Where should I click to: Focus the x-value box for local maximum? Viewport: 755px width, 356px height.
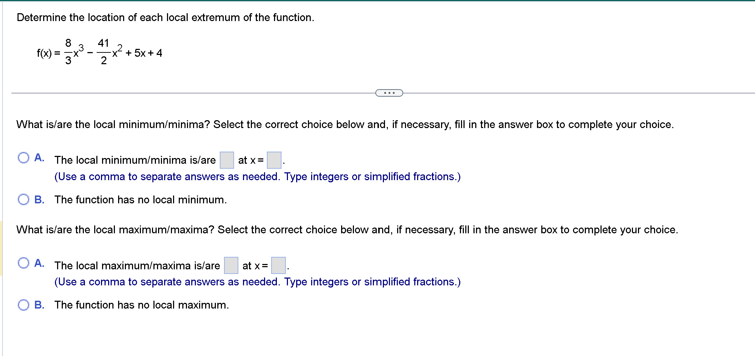(x=278, y=265)
